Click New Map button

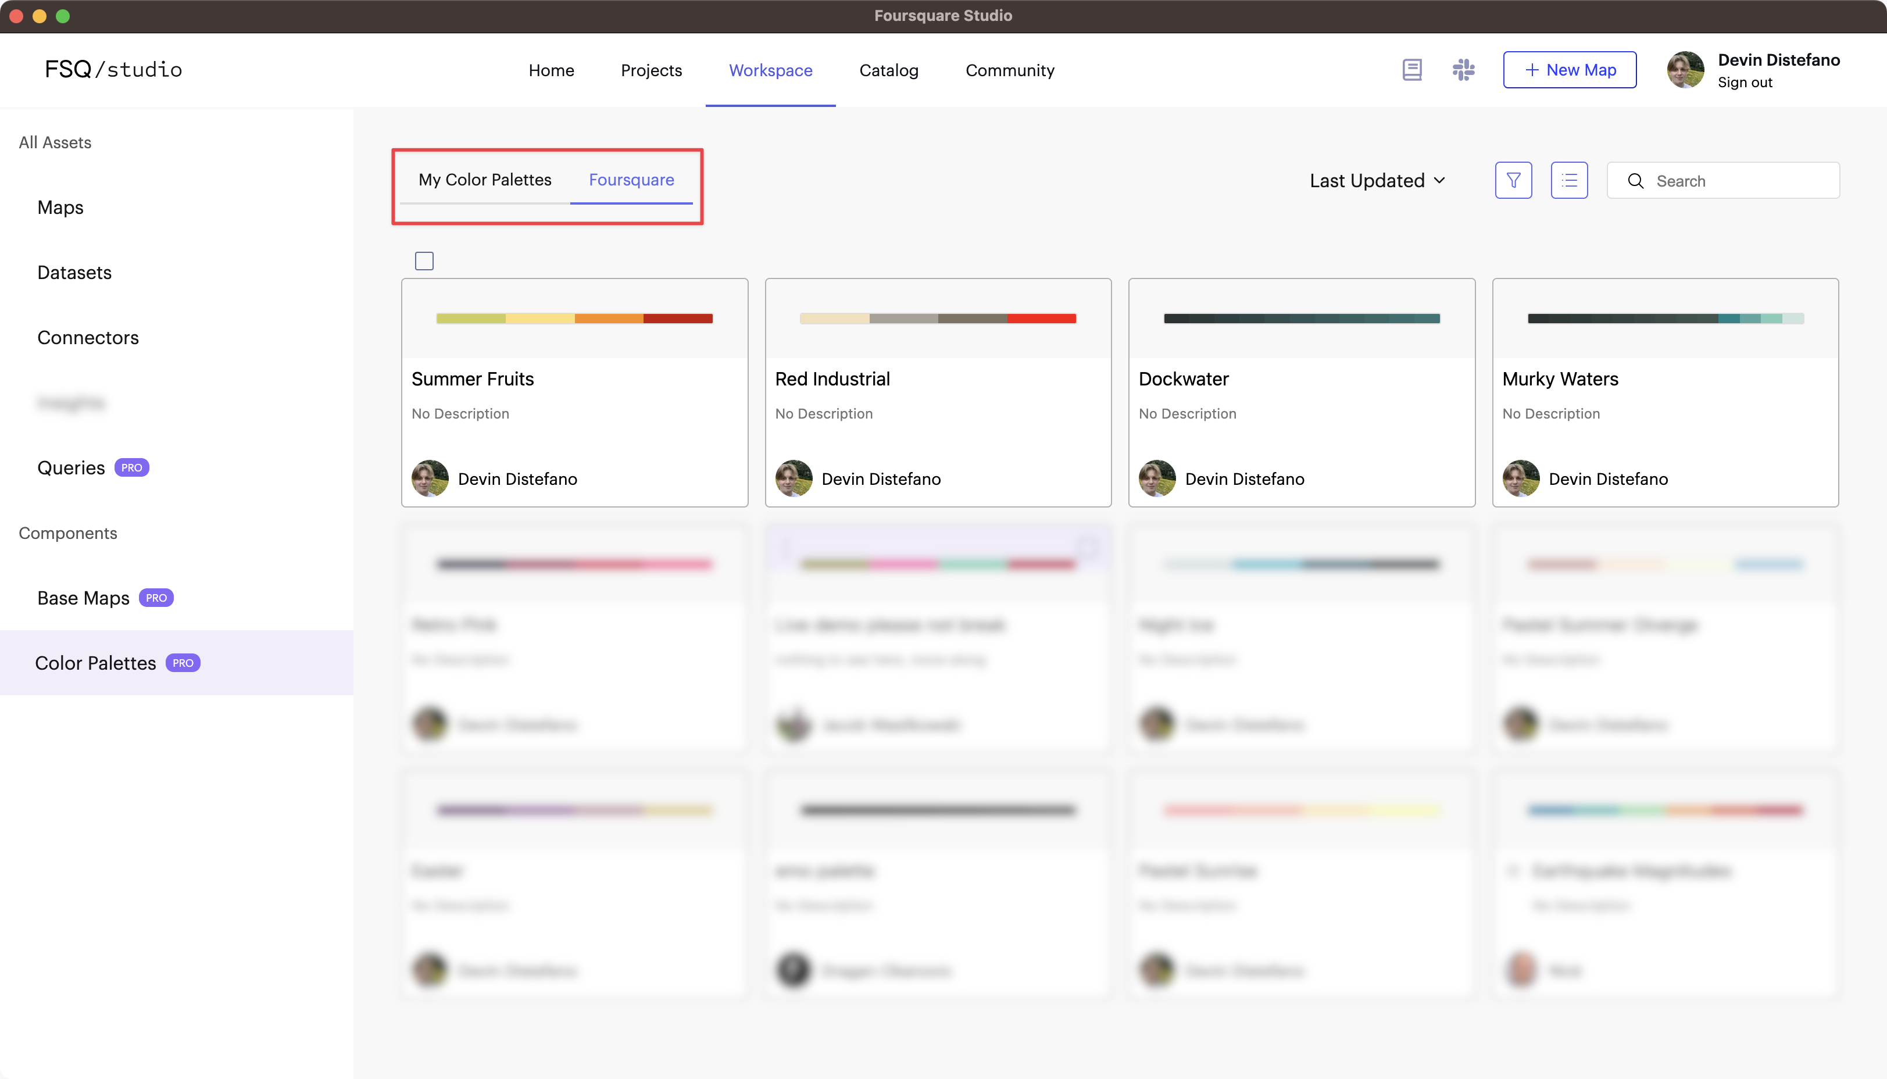1571,70
